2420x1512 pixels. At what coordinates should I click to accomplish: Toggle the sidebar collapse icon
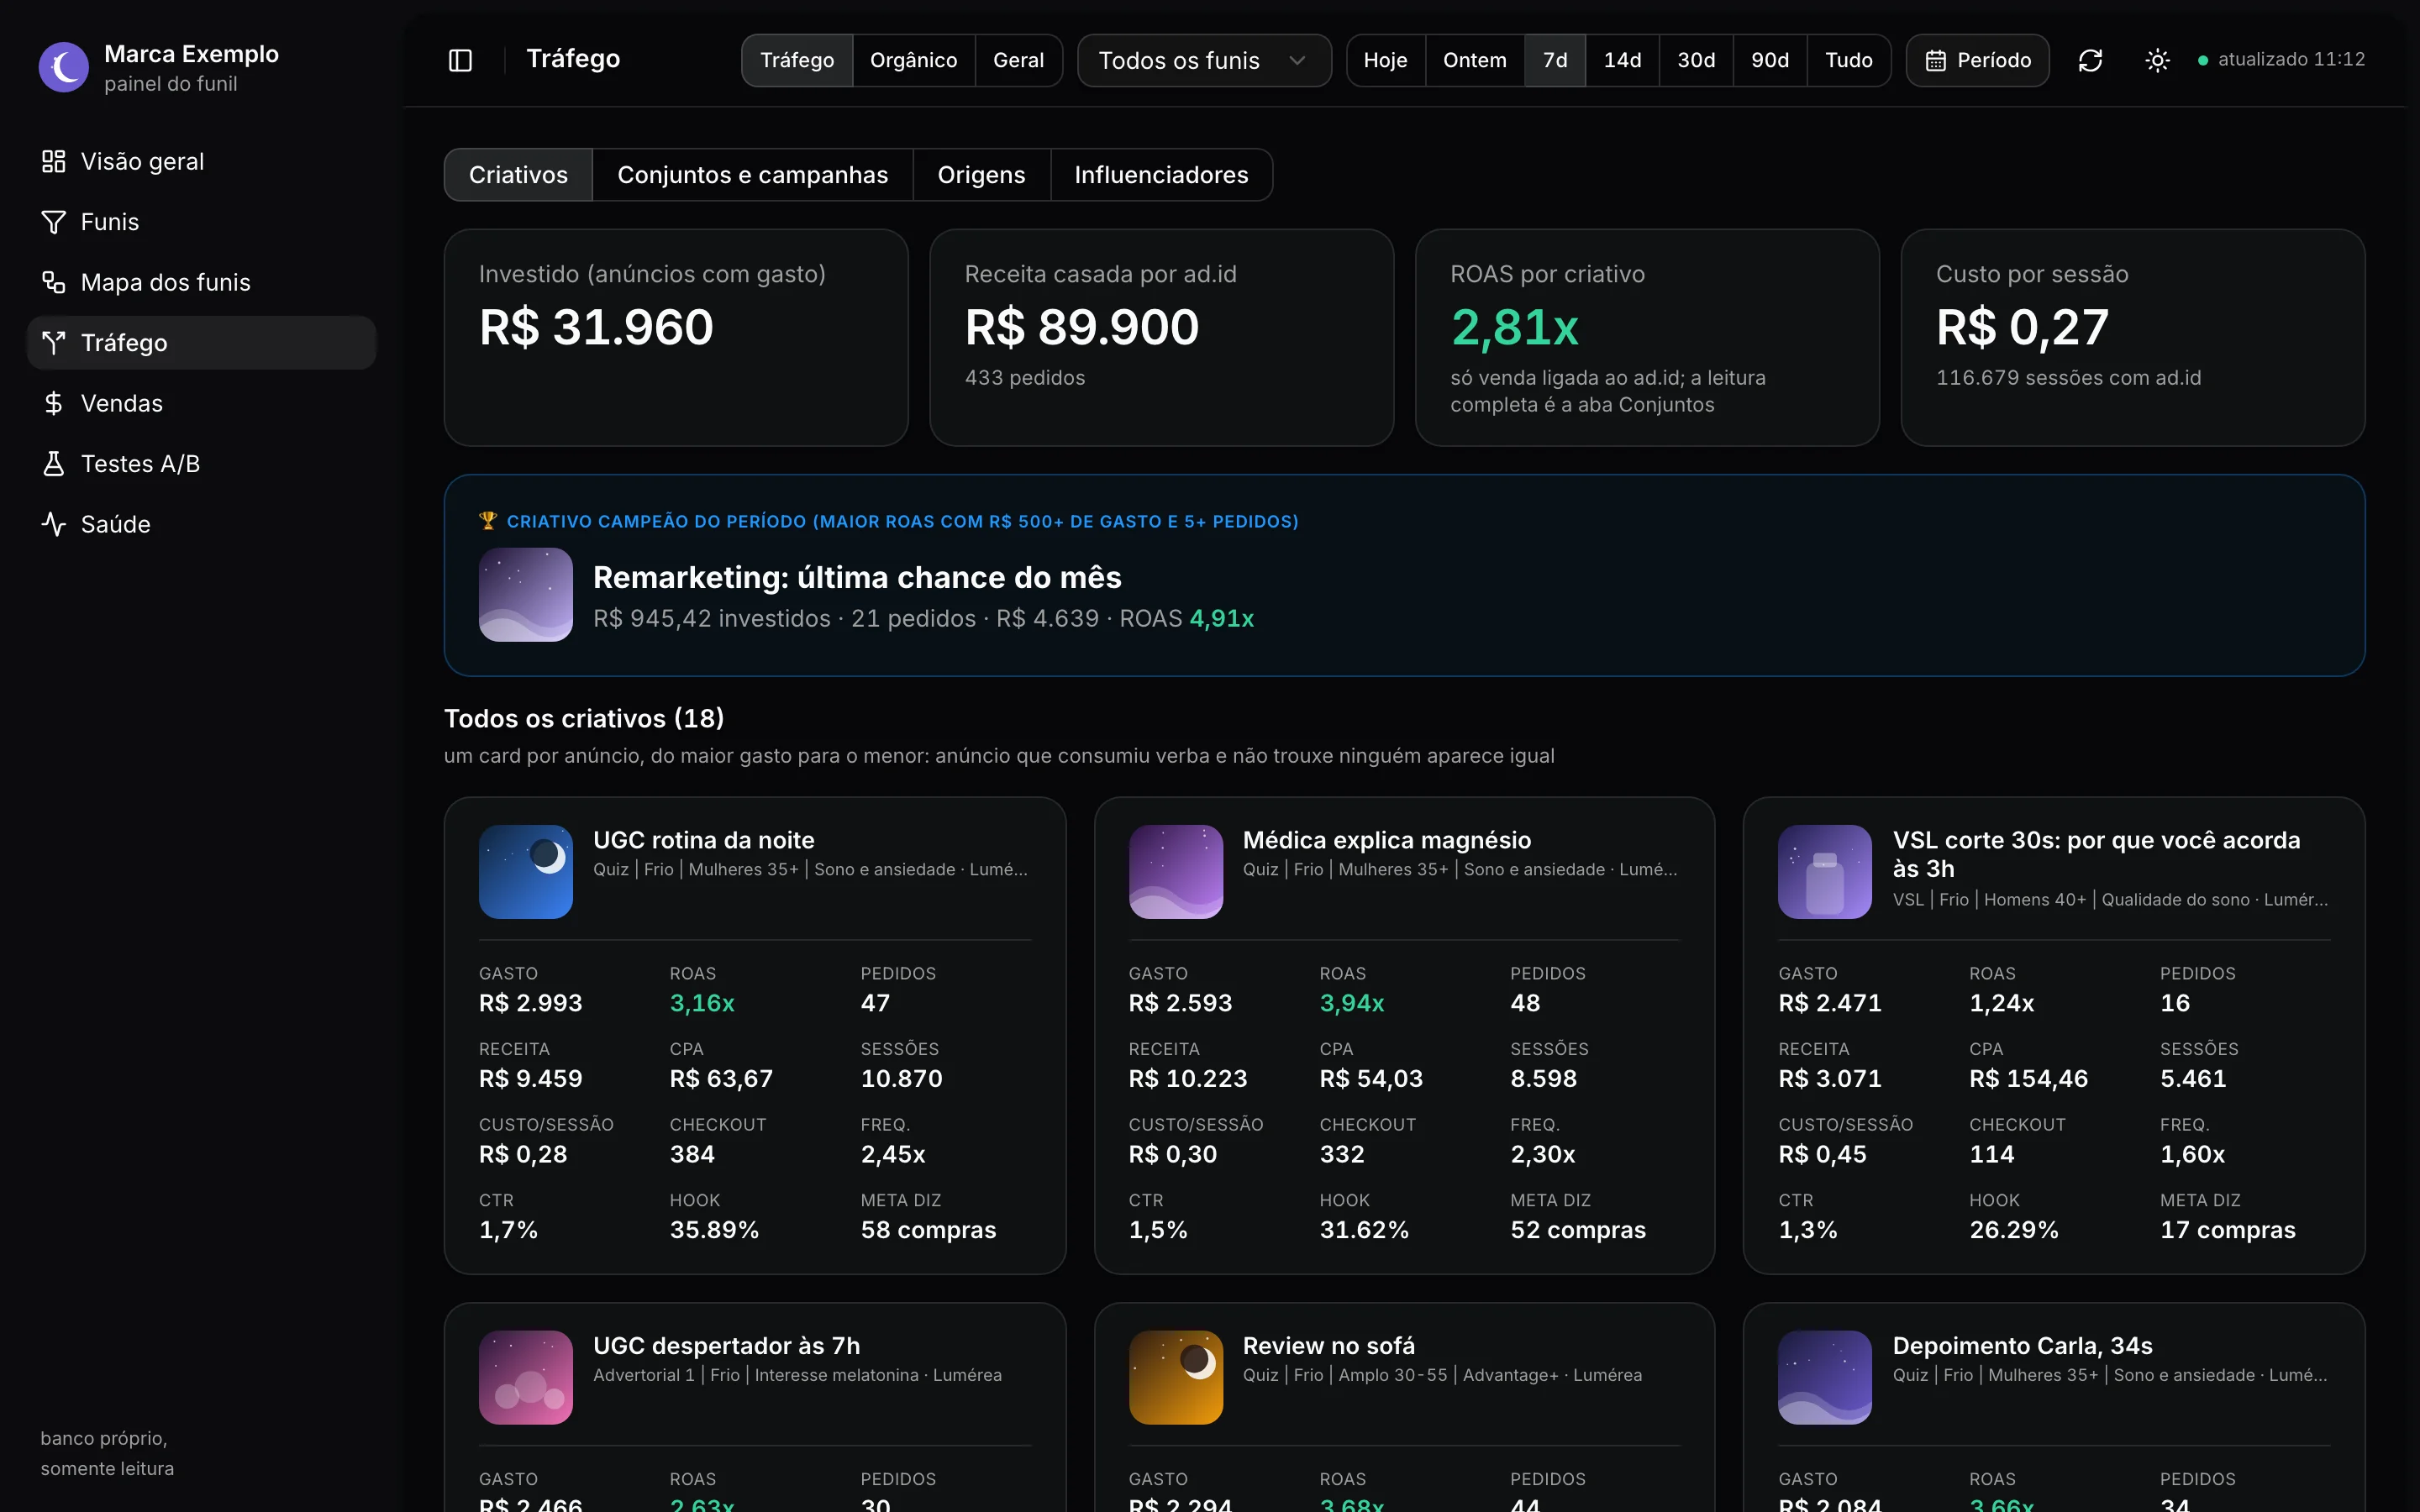click(x=460, y=60)
